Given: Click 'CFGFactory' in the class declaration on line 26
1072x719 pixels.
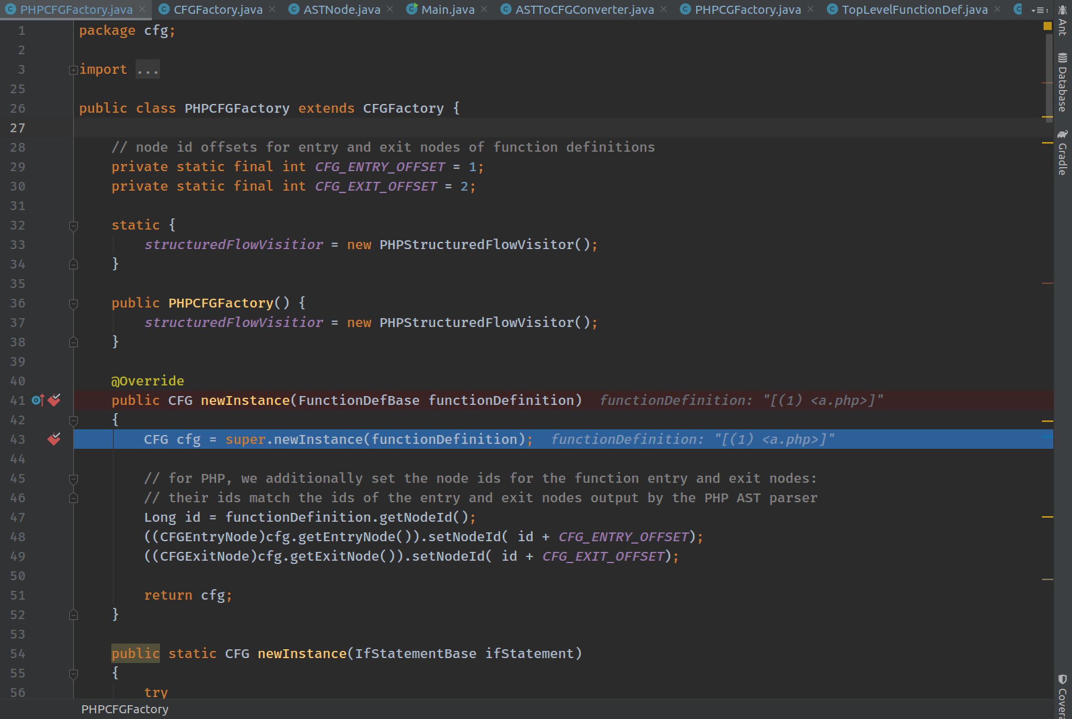Looking at the screenshot, I should click(x=403, y=108).
